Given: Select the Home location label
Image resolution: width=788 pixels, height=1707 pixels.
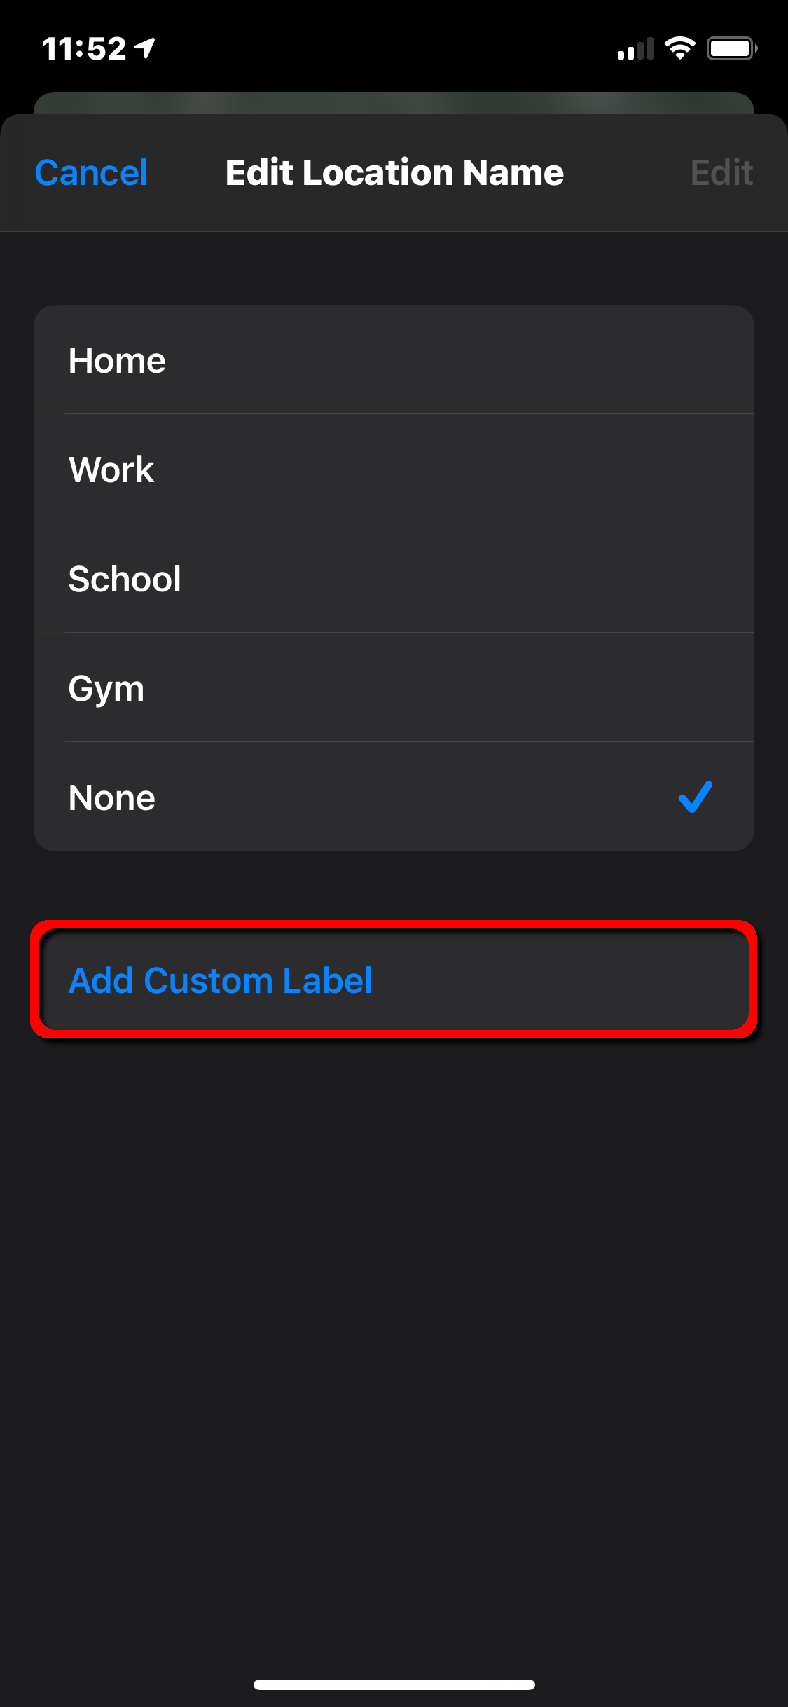Looking at the screenshot, I should (394, 360).
